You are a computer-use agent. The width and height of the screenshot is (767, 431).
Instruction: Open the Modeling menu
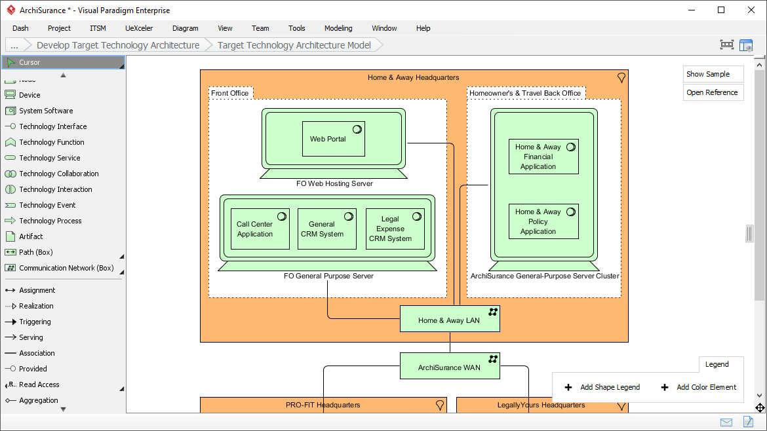[x=338, y=28]
